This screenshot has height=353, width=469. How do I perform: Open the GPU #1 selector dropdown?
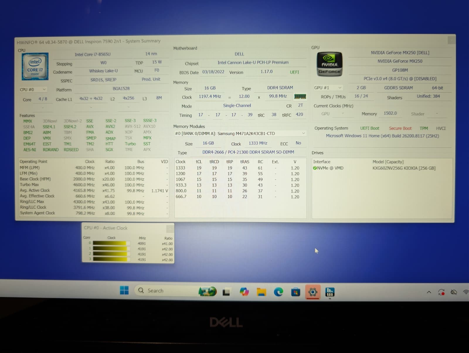click(328, 88)
